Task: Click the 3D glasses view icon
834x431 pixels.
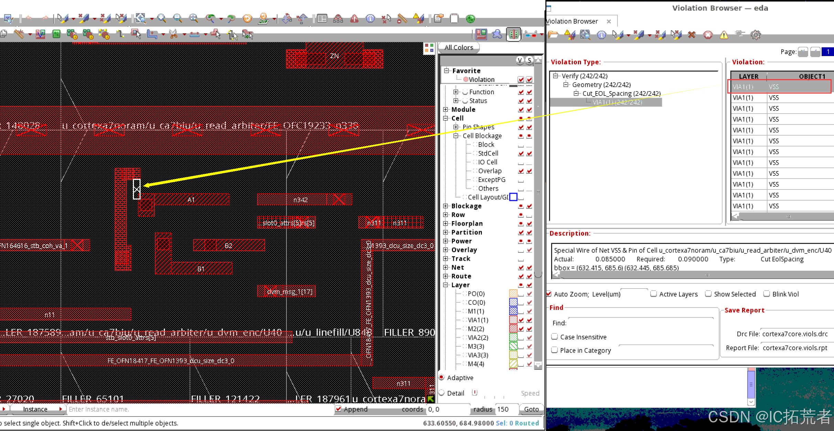Action: (x=531, y=34)
